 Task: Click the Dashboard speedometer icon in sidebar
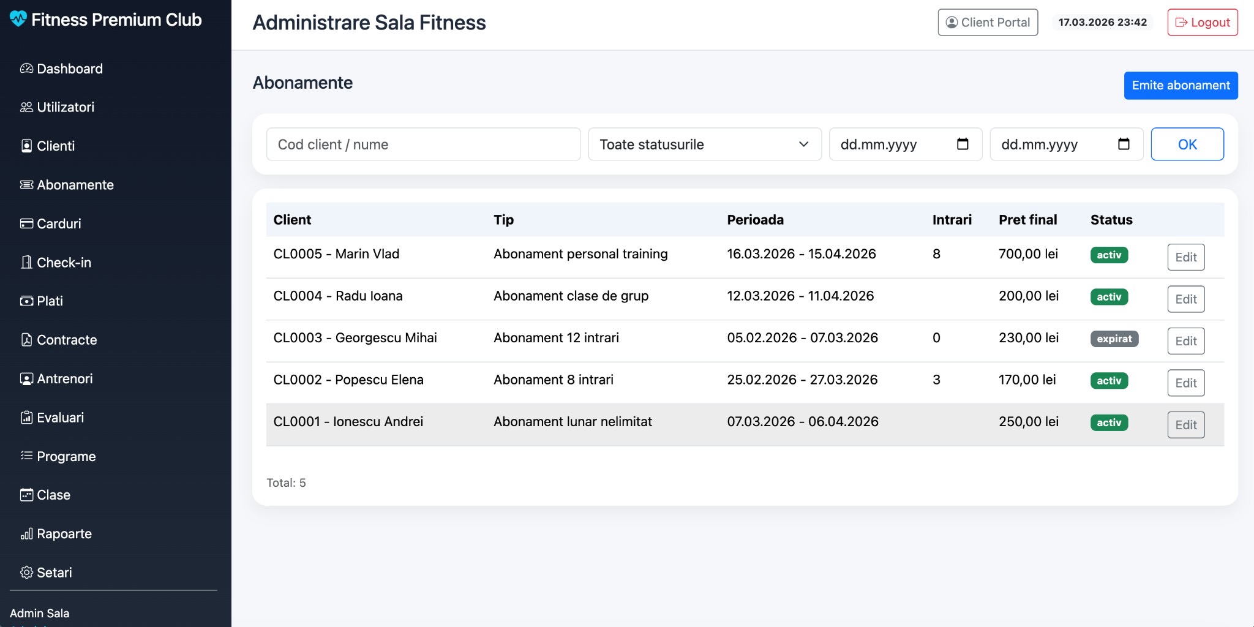[x=26, y=69]
